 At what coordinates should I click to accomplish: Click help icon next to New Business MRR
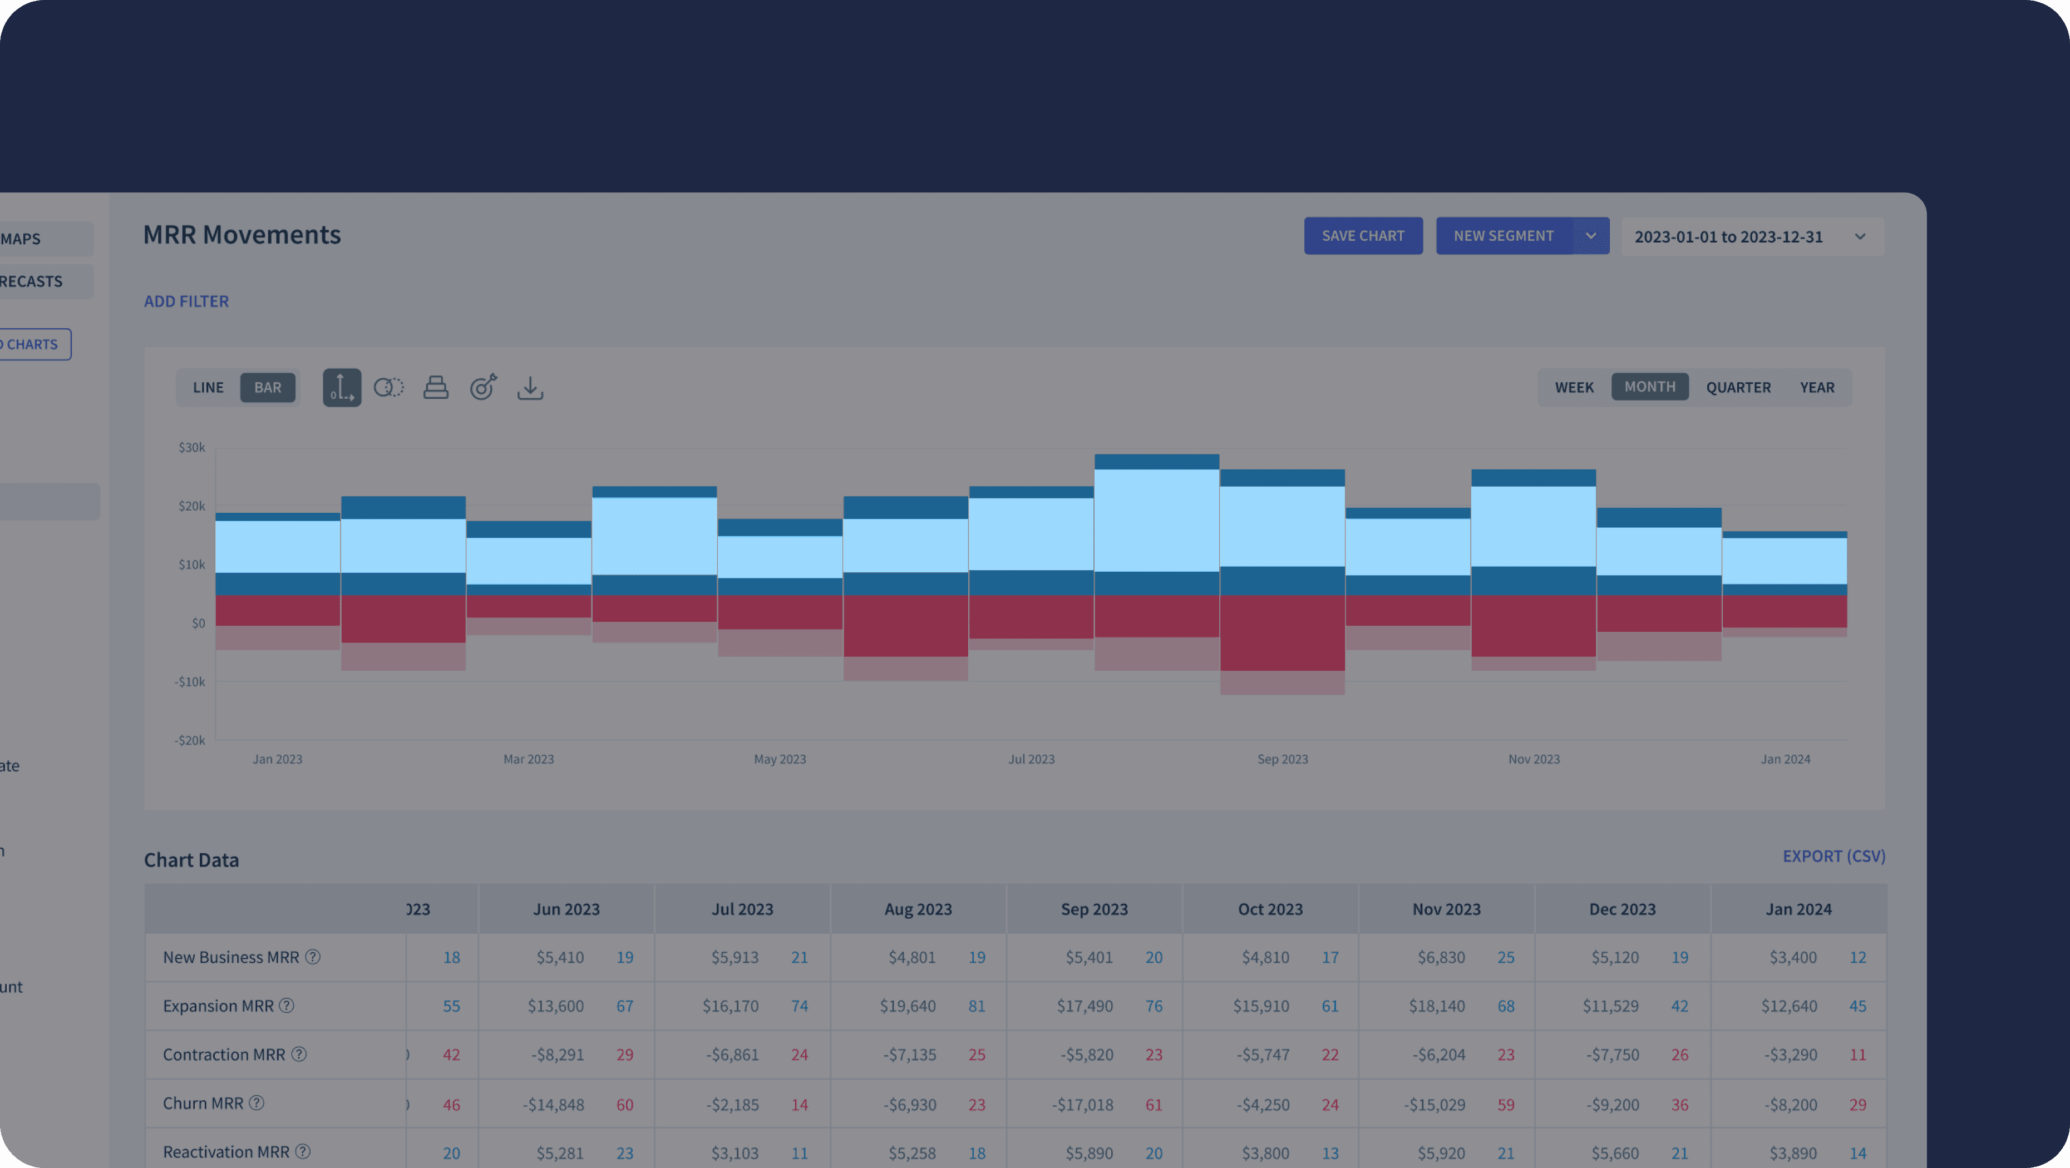tap(313, 957)
